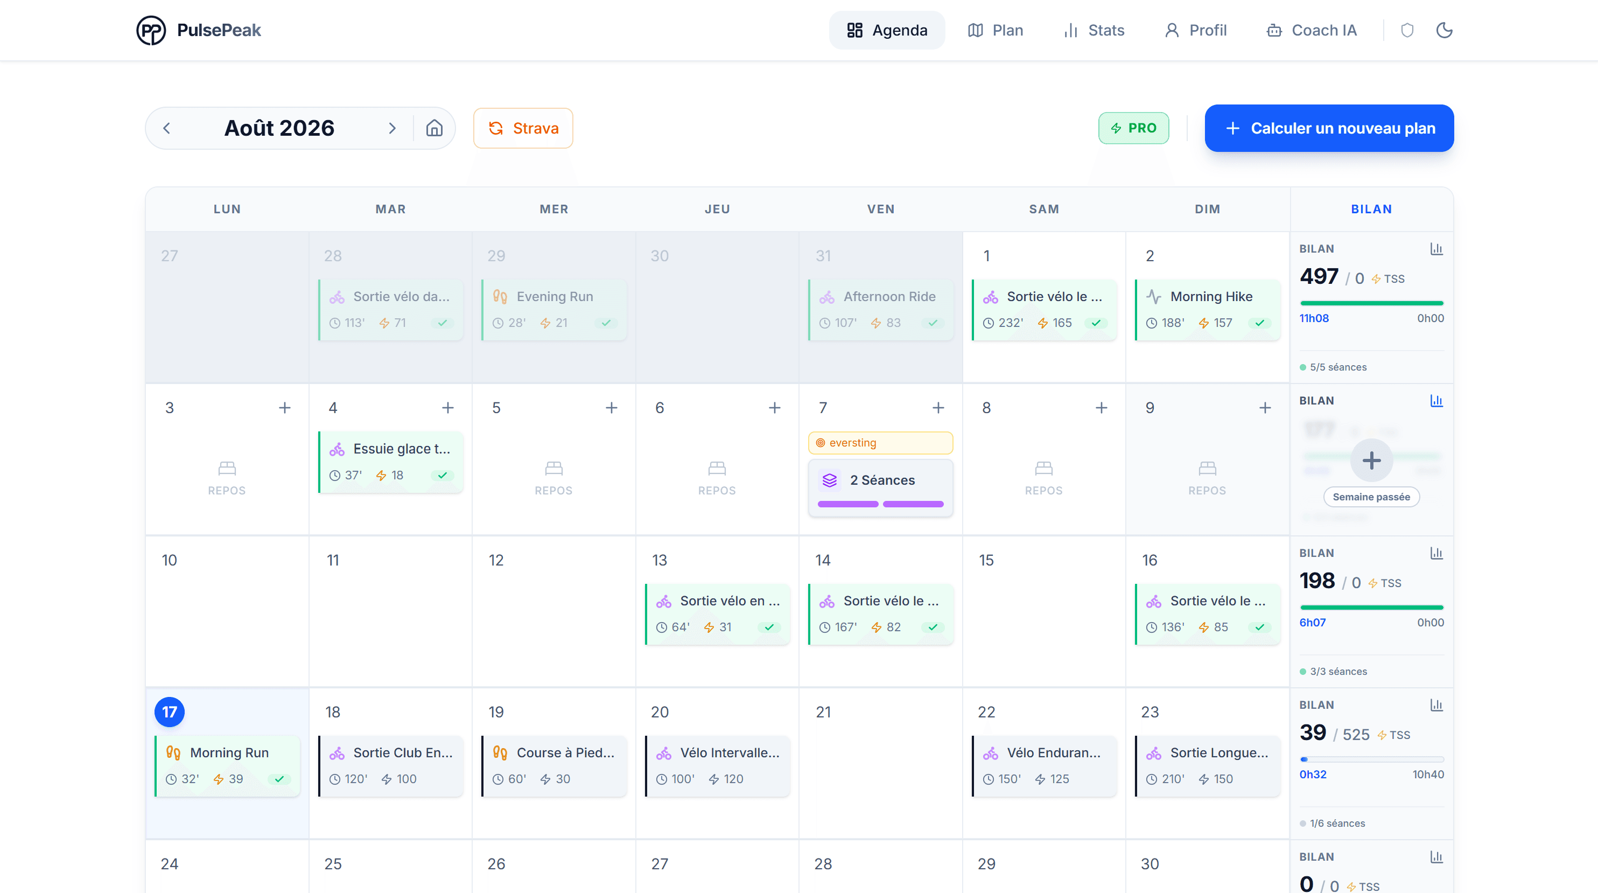Sync activities with Strava button
Screen dimensions: 1598x893
click(523, 129)
